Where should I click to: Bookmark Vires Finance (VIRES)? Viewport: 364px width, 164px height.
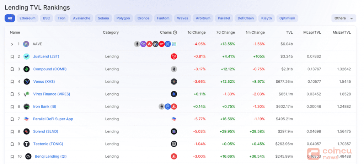point(12,94)
